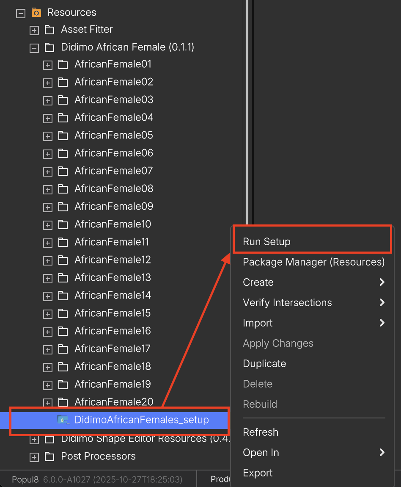
Task: Click the AfricanFemale02 folder icon
Action: (x=63, y=82)
